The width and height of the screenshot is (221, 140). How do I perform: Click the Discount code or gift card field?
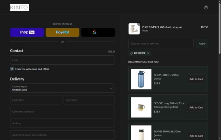click(x=161, y=44)
